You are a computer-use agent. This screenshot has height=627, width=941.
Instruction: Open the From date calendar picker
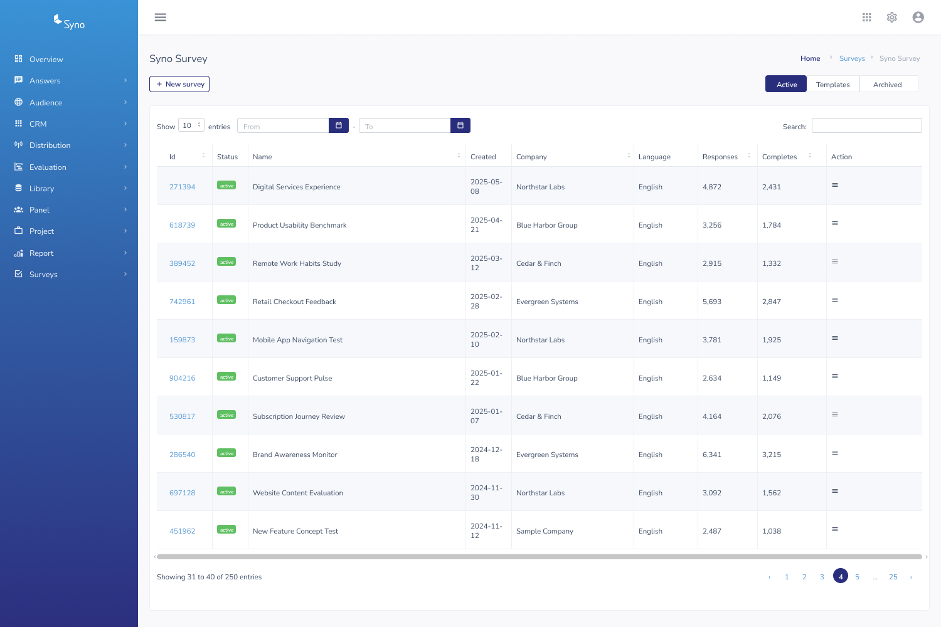click(339, 125)
